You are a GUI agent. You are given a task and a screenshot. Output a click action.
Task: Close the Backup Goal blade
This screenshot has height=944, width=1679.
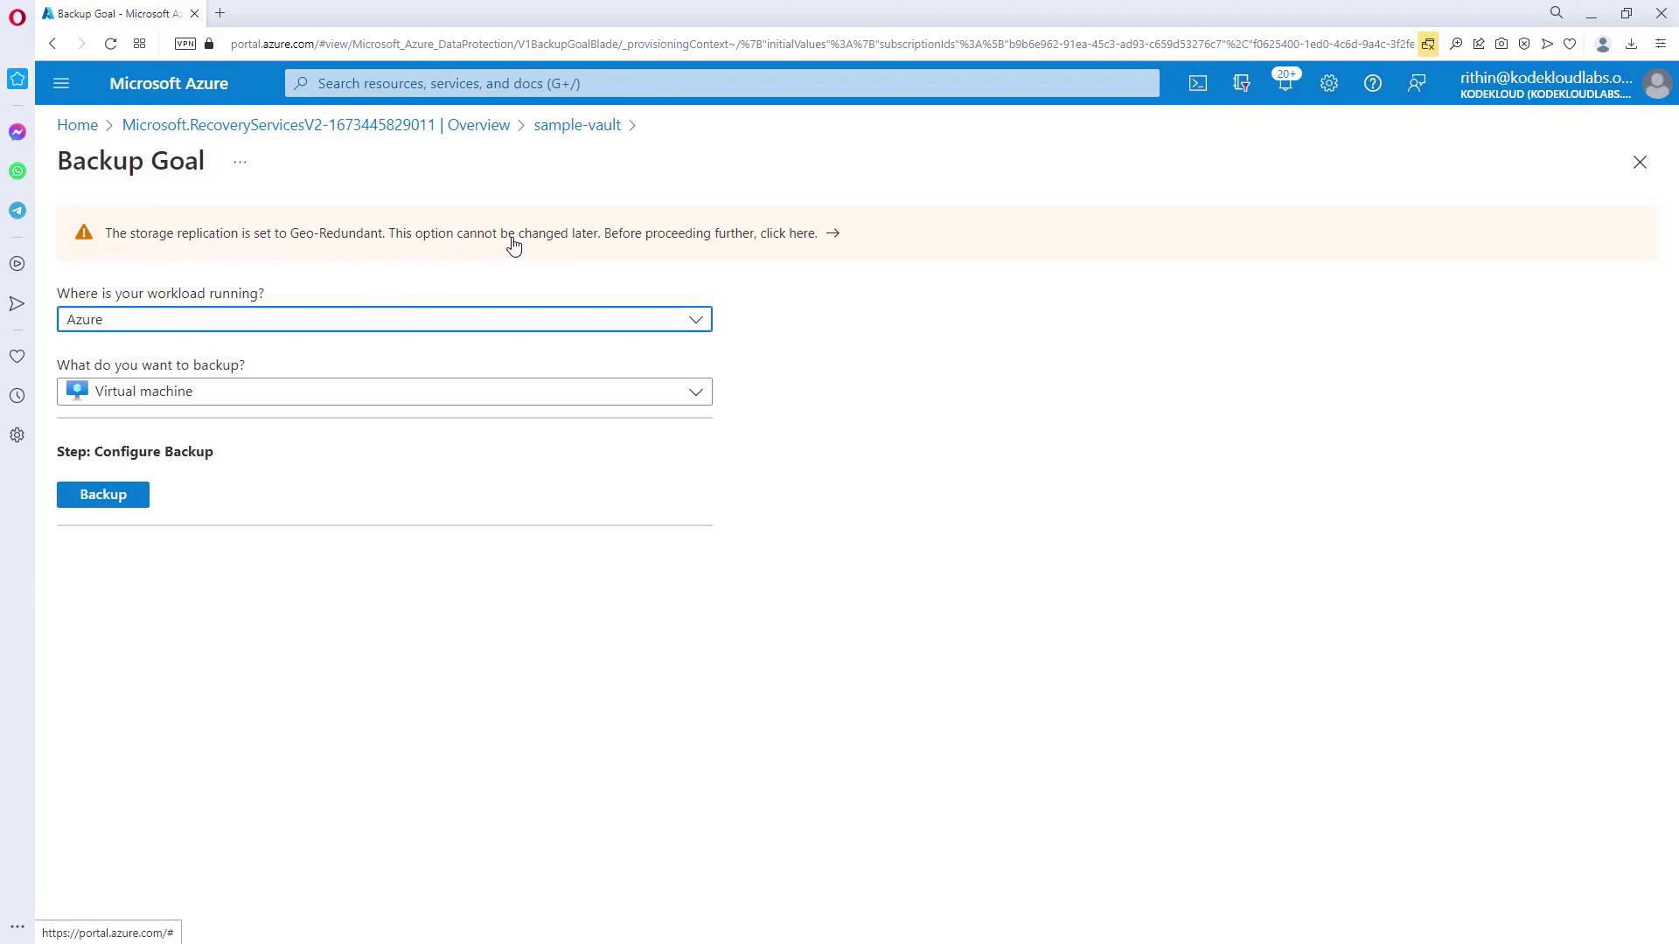(x=1639, y=163)
